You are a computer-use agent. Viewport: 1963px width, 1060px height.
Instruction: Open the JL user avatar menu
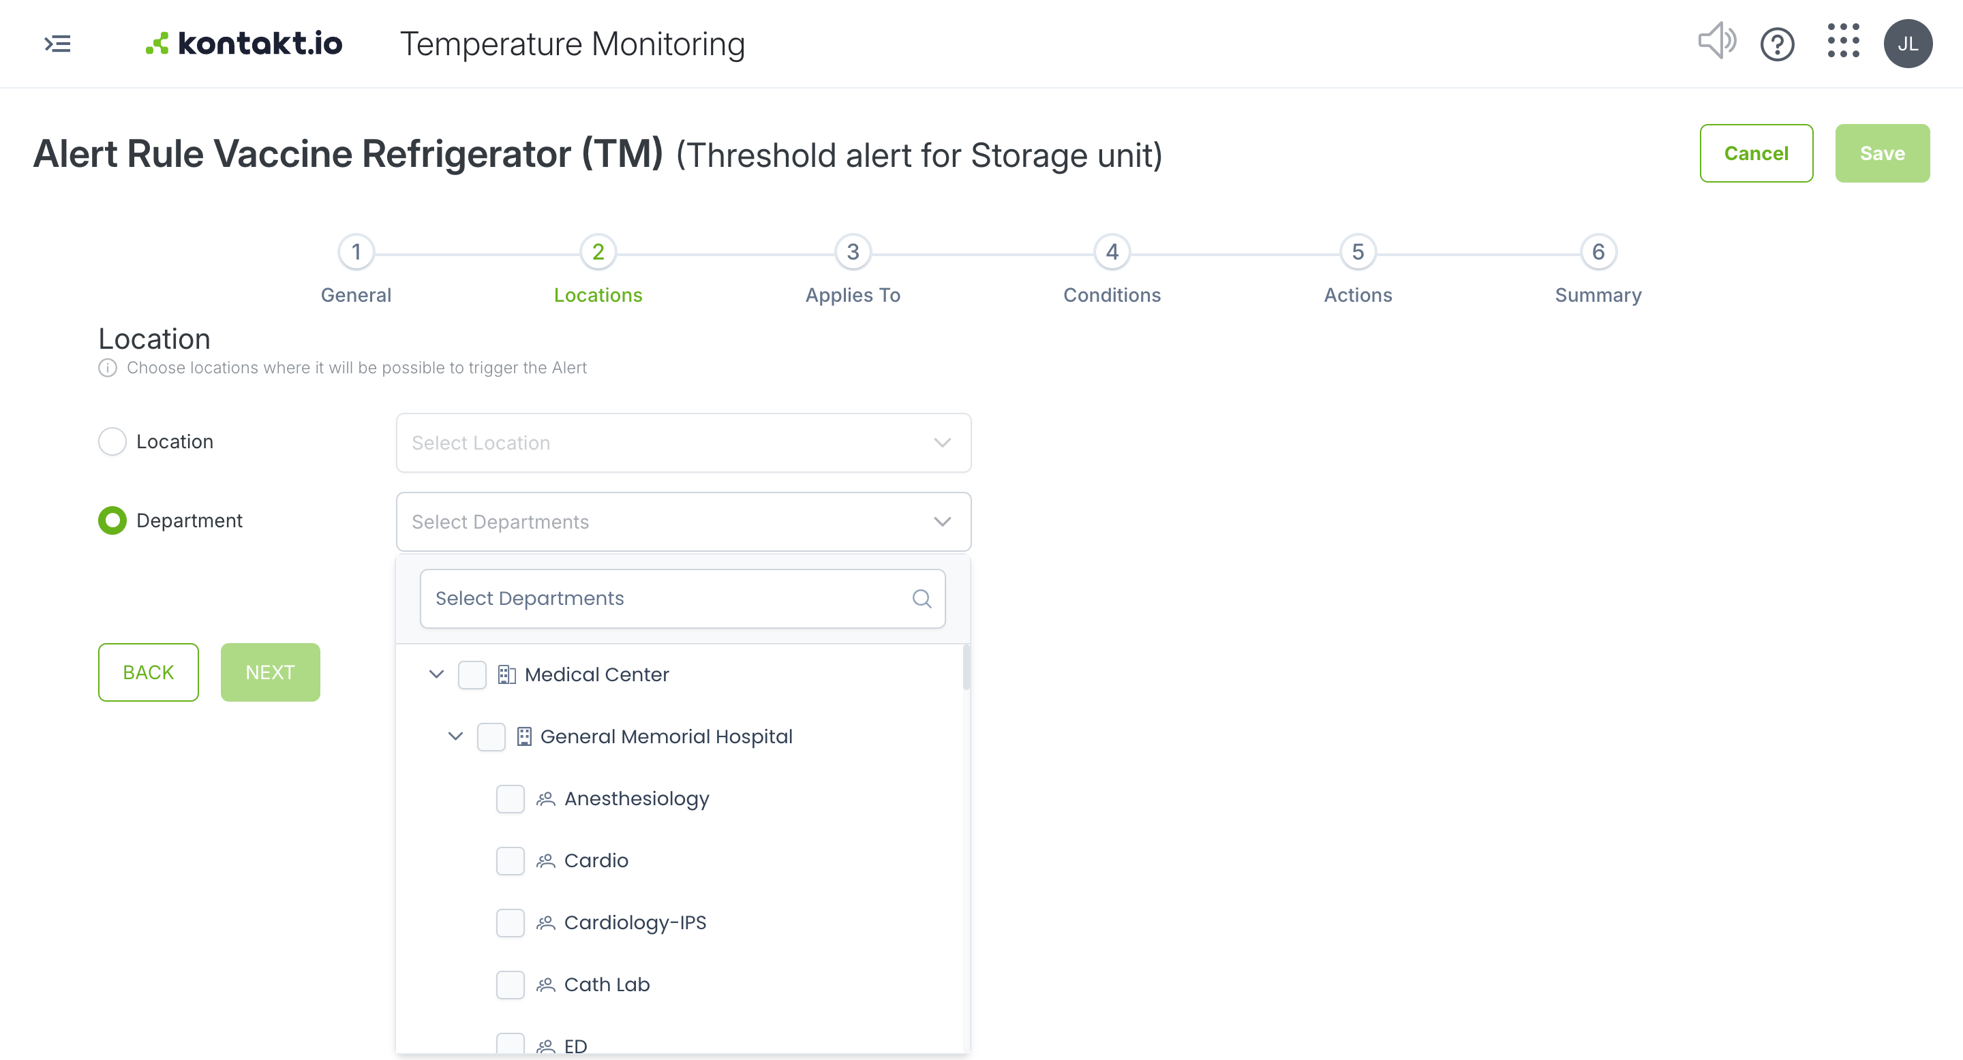pyautogui.click(x=1907, y=44)
